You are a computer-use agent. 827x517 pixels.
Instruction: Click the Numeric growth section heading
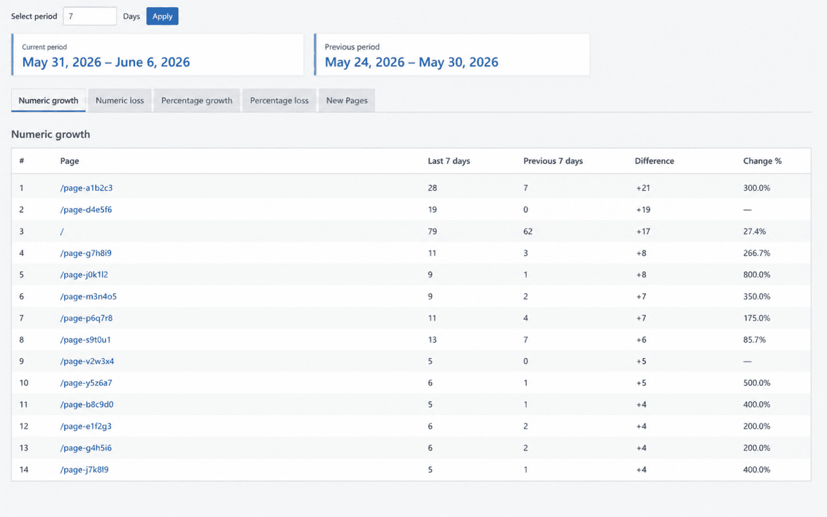point(50,134)
